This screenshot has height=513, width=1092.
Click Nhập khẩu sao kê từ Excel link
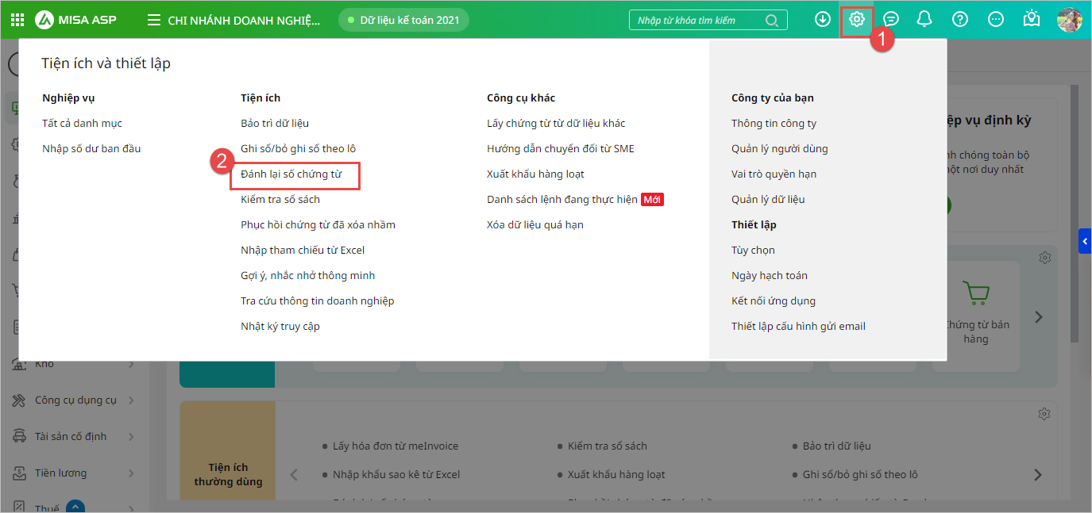(396, 475)
